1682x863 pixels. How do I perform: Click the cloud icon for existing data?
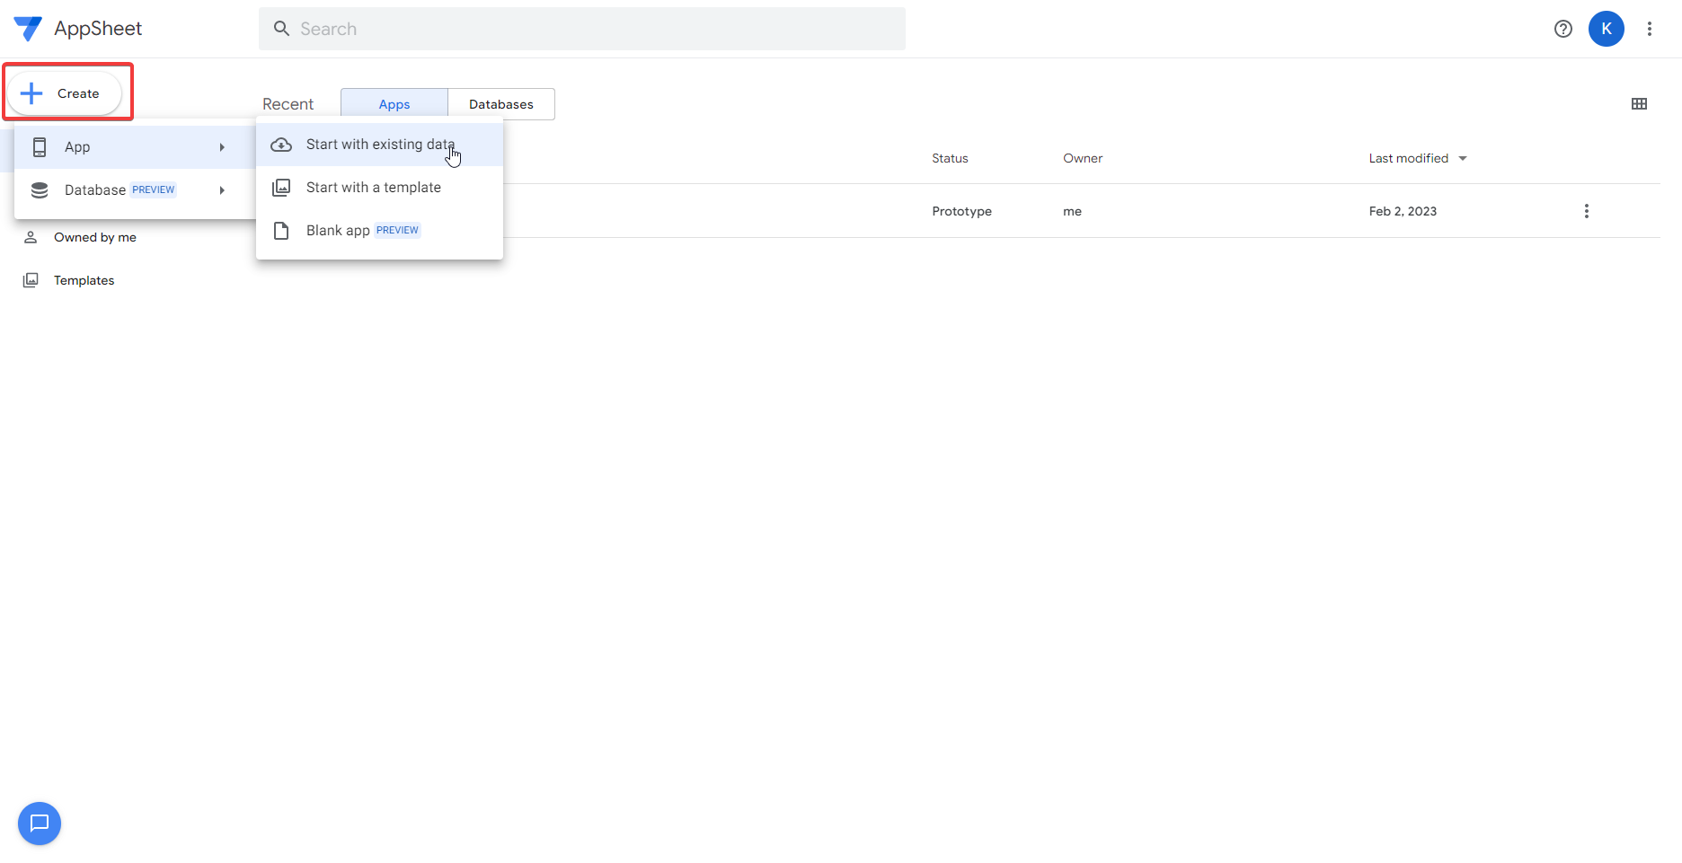click(281, 145)
